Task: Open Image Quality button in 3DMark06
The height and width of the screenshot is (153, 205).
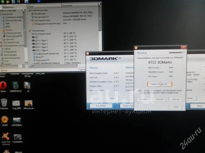Action: click(127, 106)
